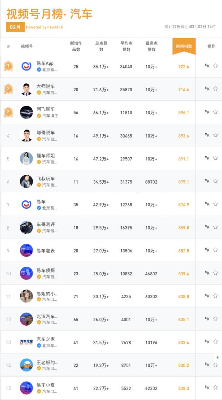
Task: Select the 02月 month button
Action: [x=15, y=27]
